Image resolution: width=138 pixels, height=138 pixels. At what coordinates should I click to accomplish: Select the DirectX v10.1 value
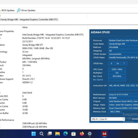click(x=28, y=79)
